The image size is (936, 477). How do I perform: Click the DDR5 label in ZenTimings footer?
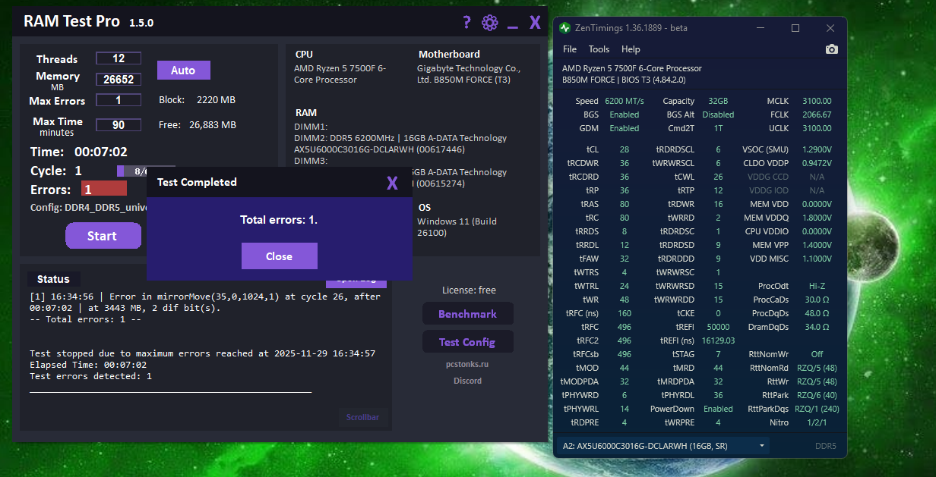[x=826, y=446]
